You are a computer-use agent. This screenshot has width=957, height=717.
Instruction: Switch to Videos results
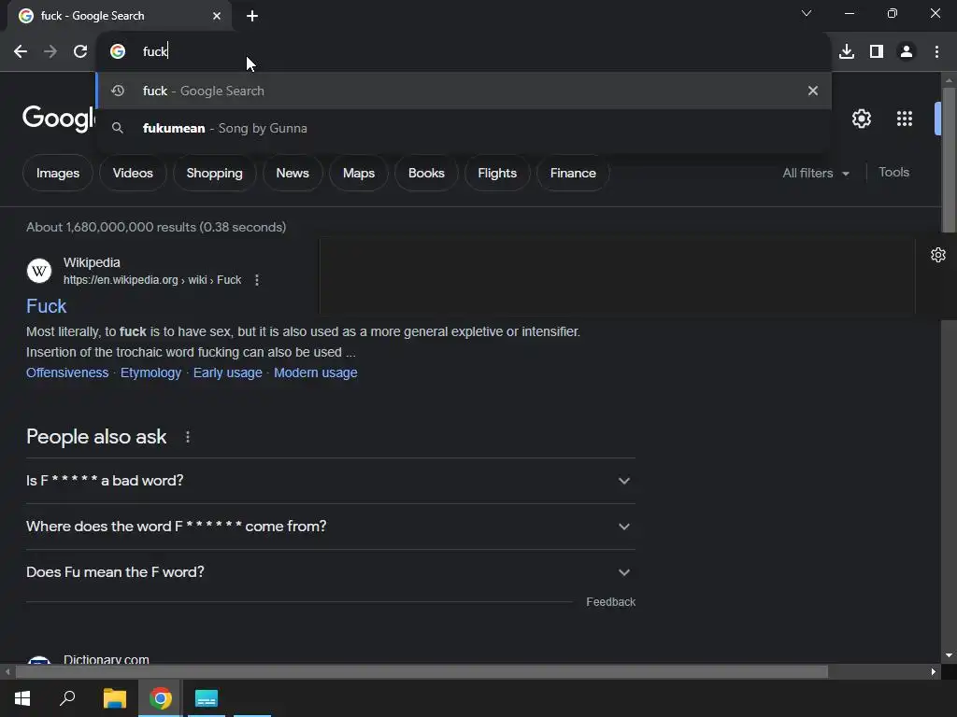tap(133, 173)
